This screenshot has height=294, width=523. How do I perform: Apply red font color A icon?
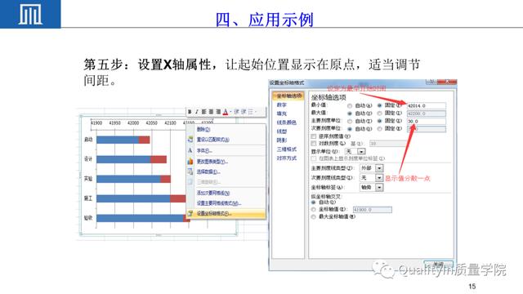(226, 112)
